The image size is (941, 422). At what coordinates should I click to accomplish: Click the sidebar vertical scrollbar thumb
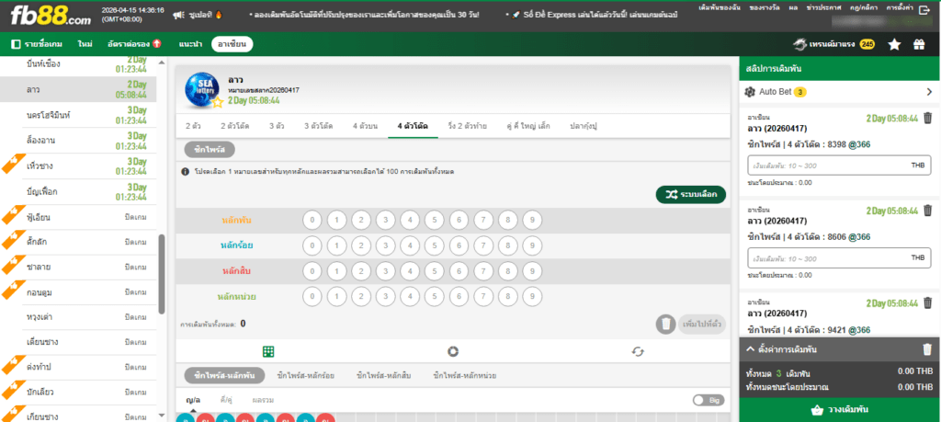pos(162,274)
